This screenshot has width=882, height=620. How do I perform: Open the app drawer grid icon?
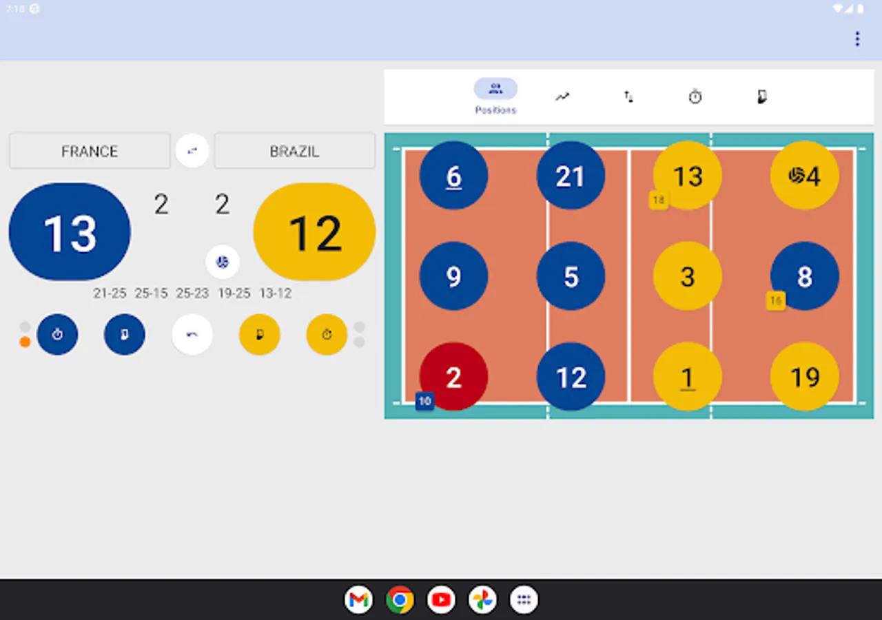tap(524, 599)
